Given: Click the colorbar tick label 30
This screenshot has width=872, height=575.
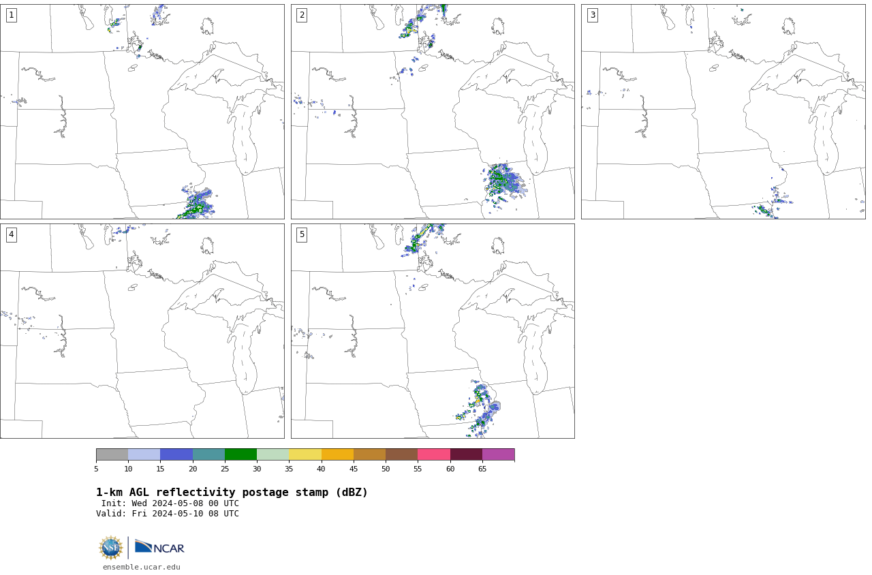Looking at the screenshot, I should [257, 469].
